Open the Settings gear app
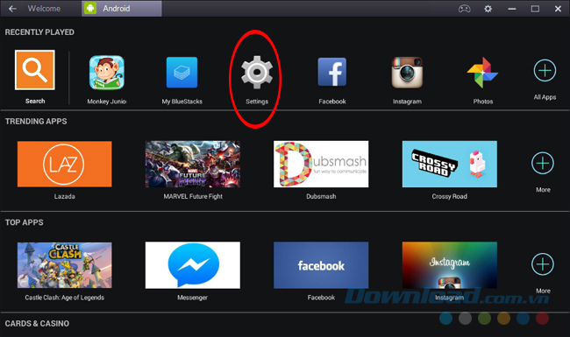Image resolution: width=570 pixels, height=337 pixels. click(257, 72)
